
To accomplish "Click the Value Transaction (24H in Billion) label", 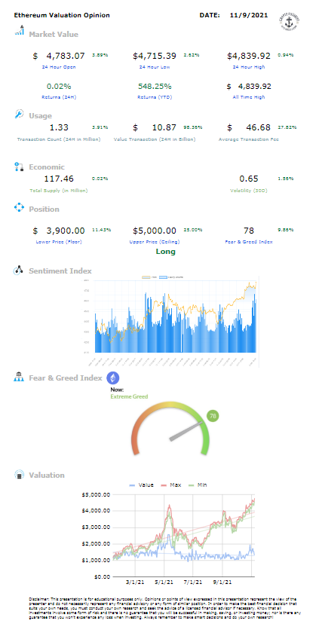I will tap(154, 139).
